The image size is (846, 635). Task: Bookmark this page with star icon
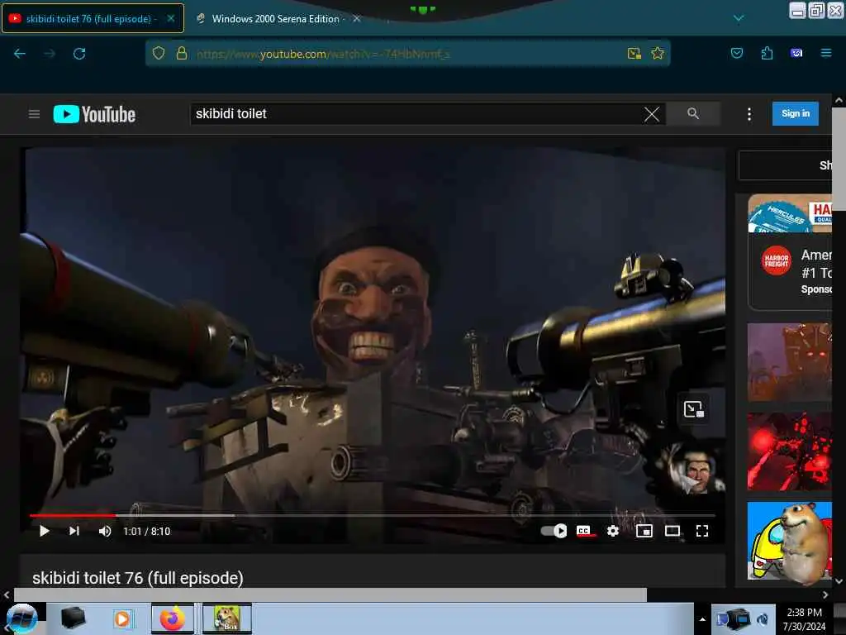pos(657,53)
